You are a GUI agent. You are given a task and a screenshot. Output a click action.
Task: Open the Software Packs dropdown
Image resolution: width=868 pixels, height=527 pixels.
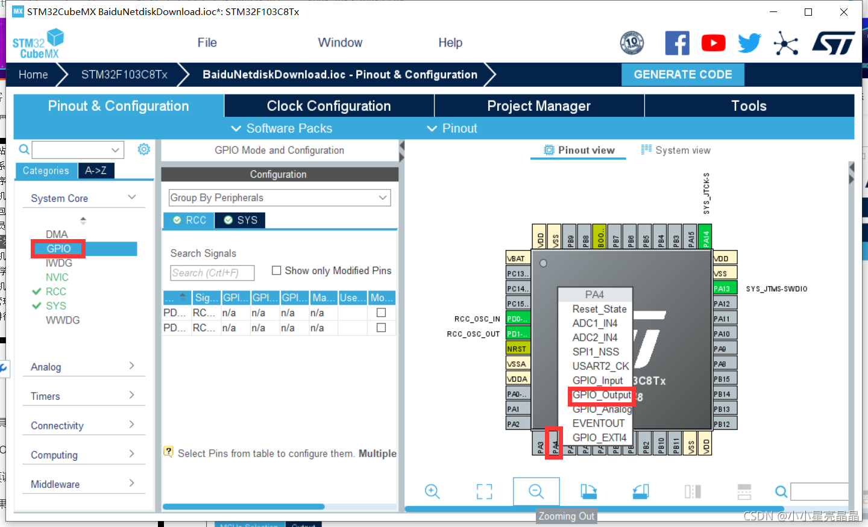click(281, 128)
